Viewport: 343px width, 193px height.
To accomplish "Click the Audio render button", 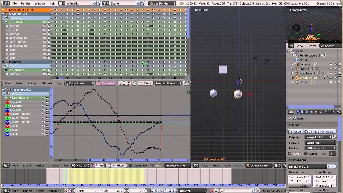I will coord(328,131).
